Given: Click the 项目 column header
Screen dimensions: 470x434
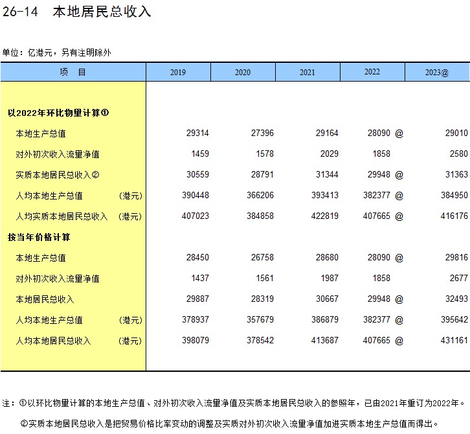Looking at the screenshot, I should pos(73,73).
